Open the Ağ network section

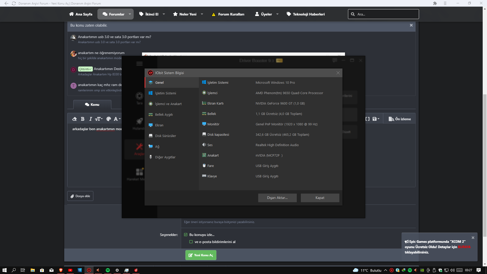[157, 147]
